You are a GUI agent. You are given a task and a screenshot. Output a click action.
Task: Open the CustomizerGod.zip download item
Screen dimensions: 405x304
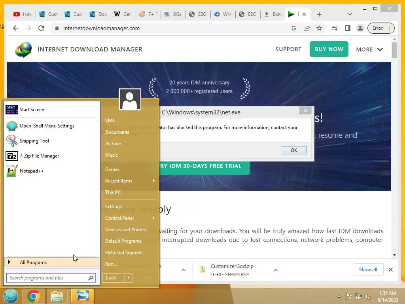click(232, 270)
